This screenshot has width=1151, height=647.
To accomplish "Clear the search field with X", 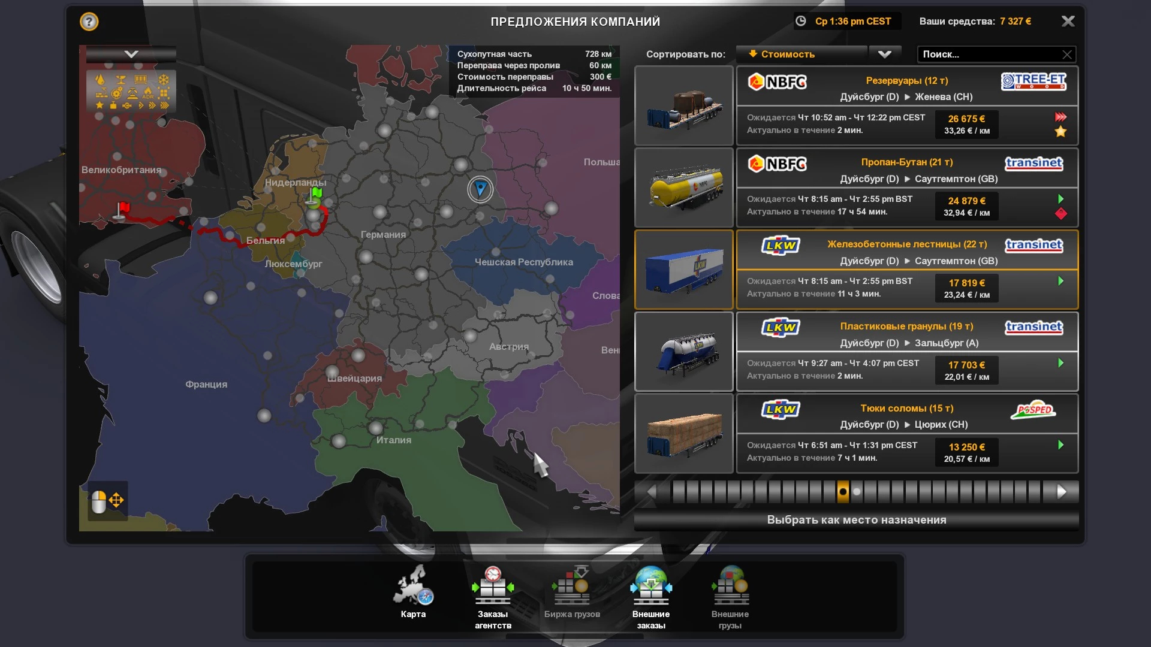I will point(1067,55).
